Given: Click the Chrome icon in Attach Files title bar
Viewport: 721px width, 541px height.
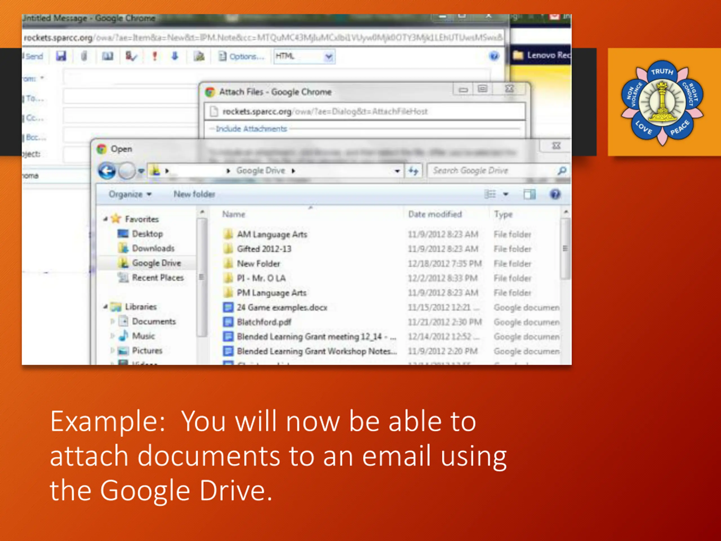Looking at the screenshot, I should (x=210, y=92).
